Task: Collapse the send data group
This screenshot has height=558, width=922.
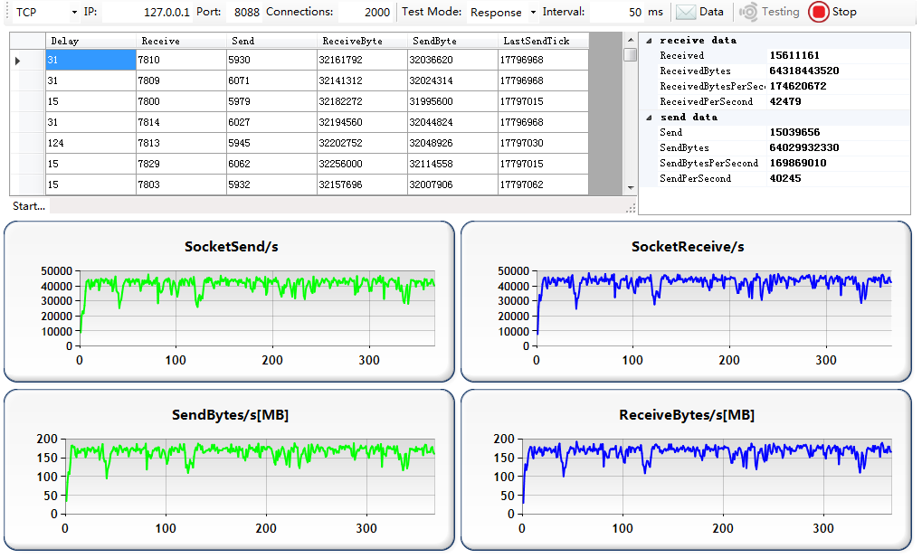Action: click(x=649, y=118)
